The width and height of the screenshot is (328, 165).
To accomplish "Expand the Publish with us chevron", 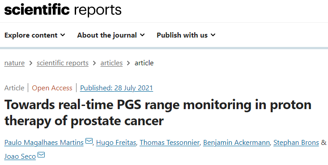I will (x=213, y=35).
